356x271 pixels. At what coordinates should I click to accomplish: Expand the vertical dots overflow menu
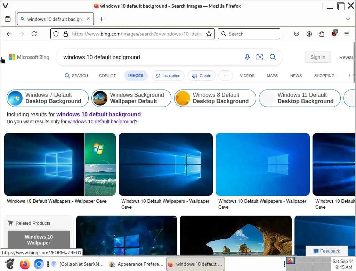click(x=349, y=76)
